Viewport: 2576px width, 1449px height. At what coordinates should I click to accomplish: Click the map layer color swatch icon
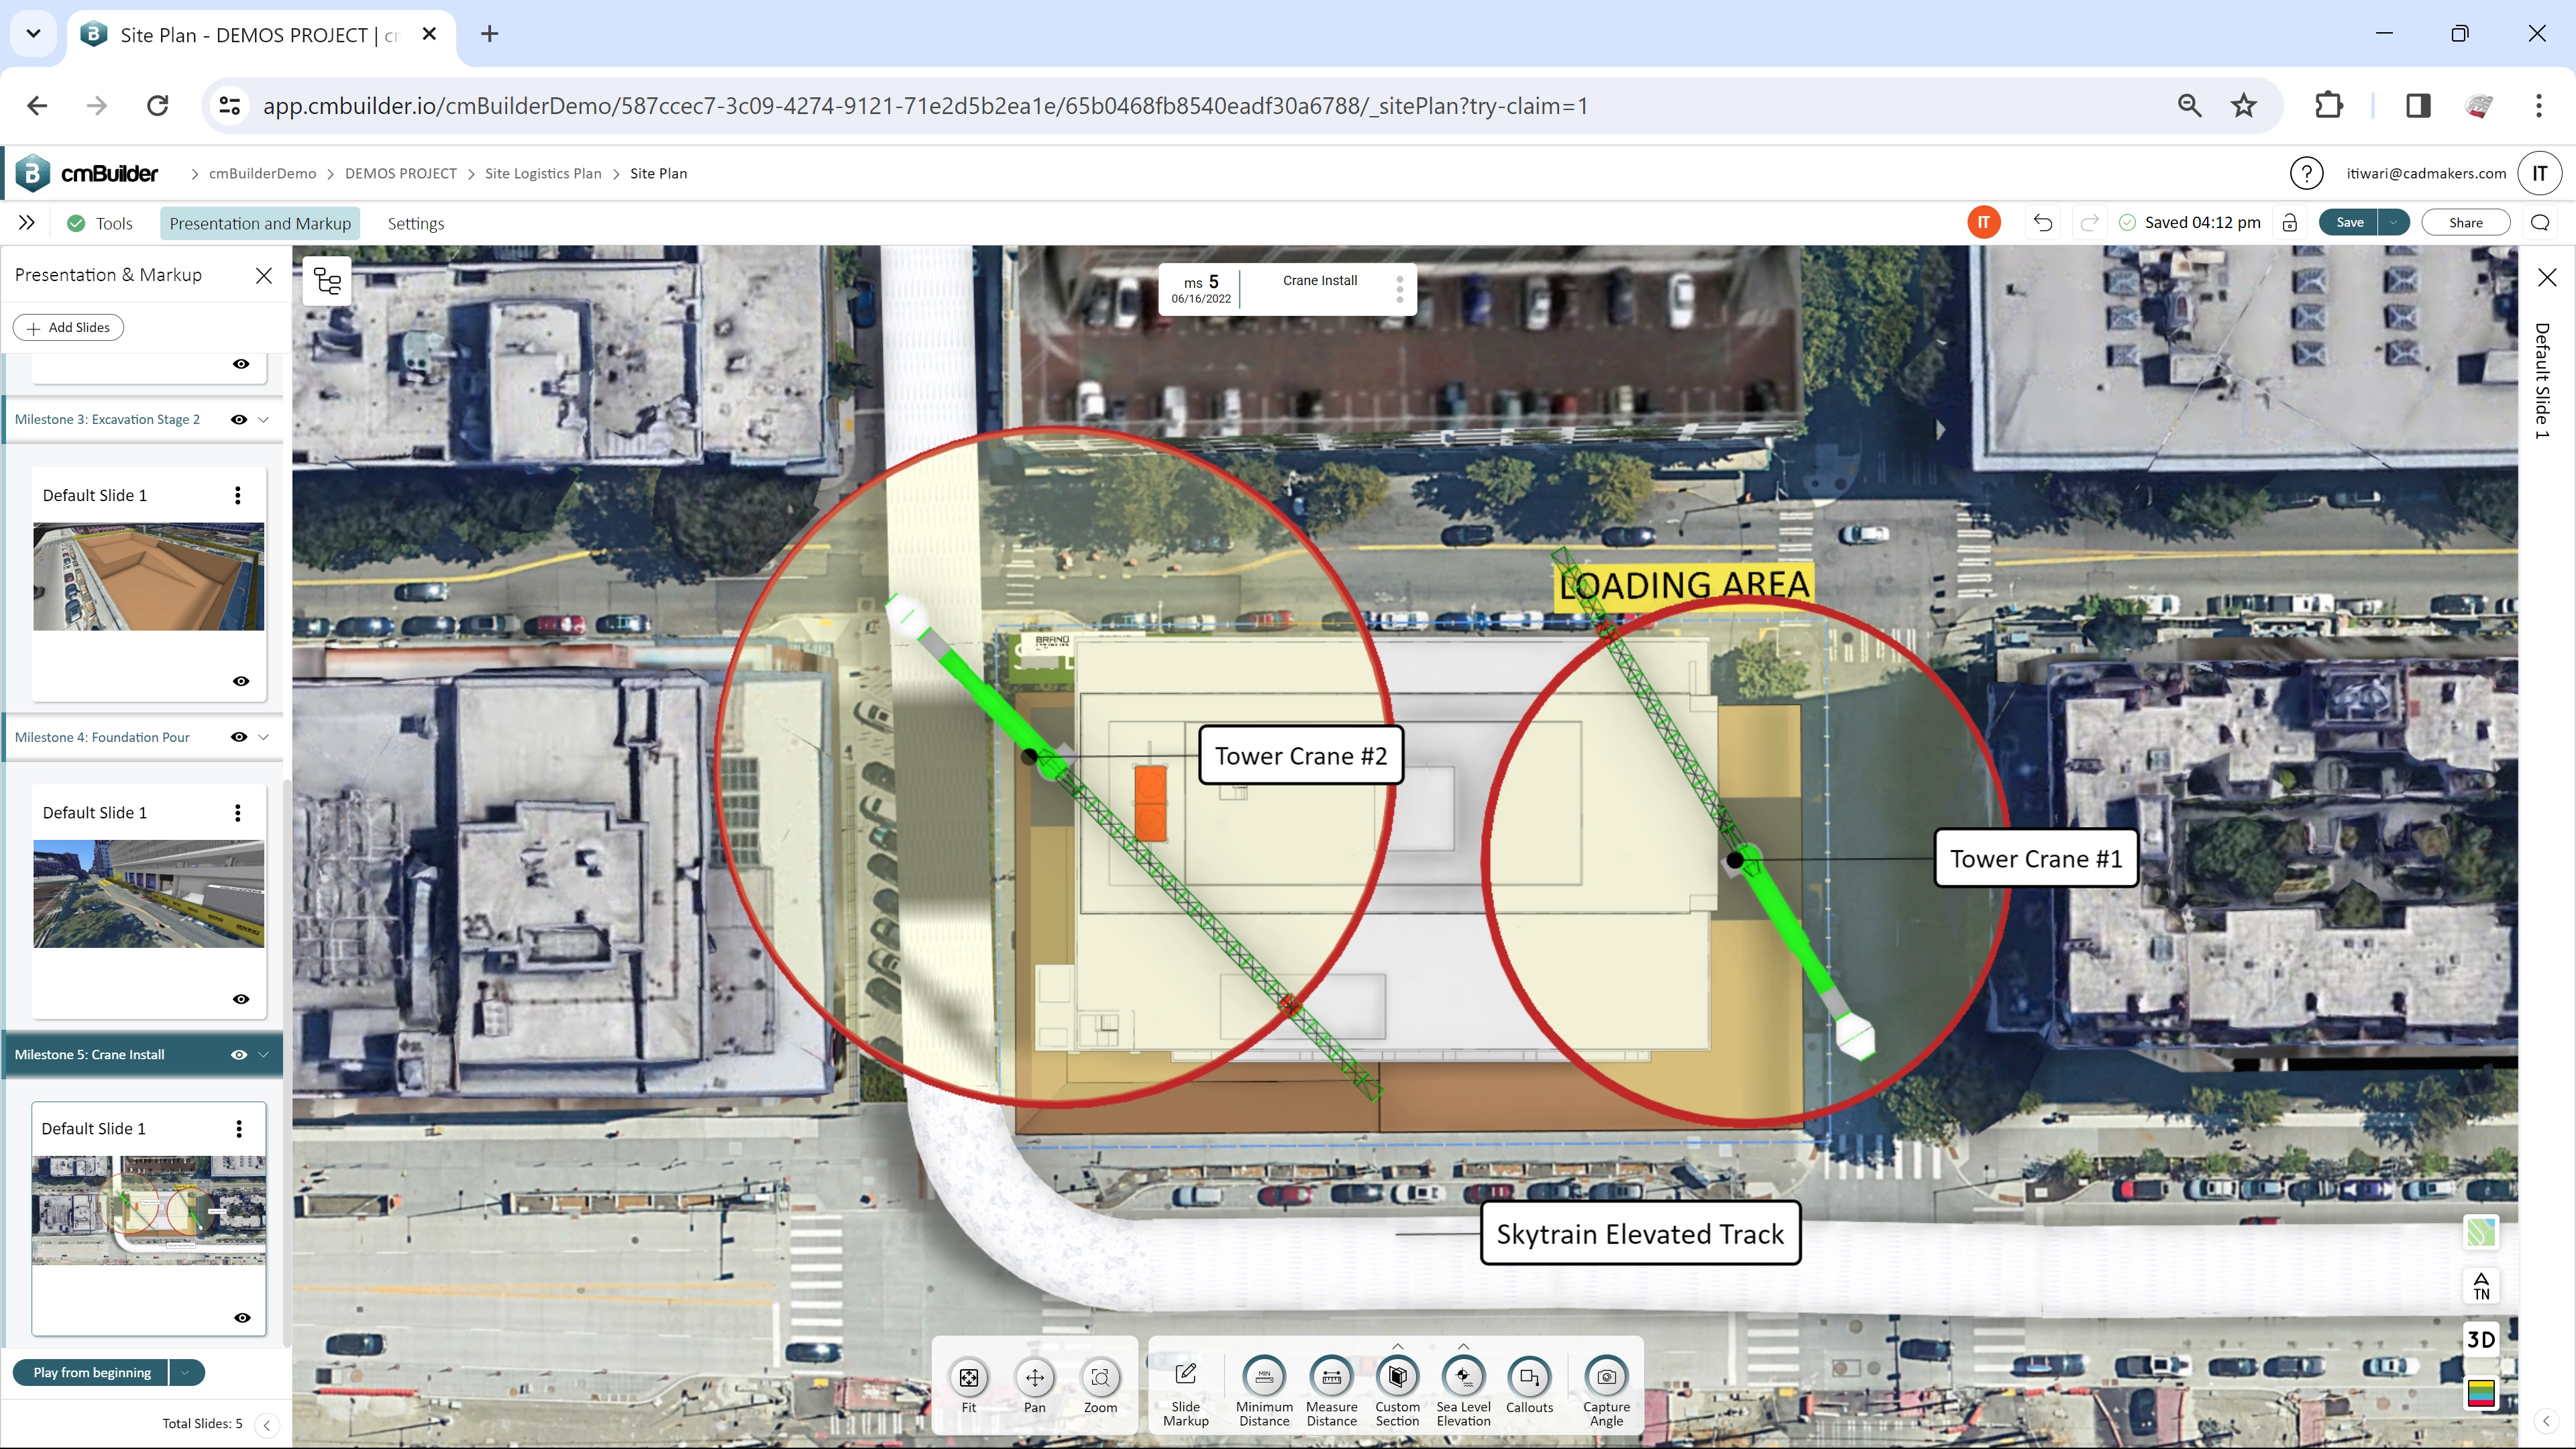pos(2481,1394)
